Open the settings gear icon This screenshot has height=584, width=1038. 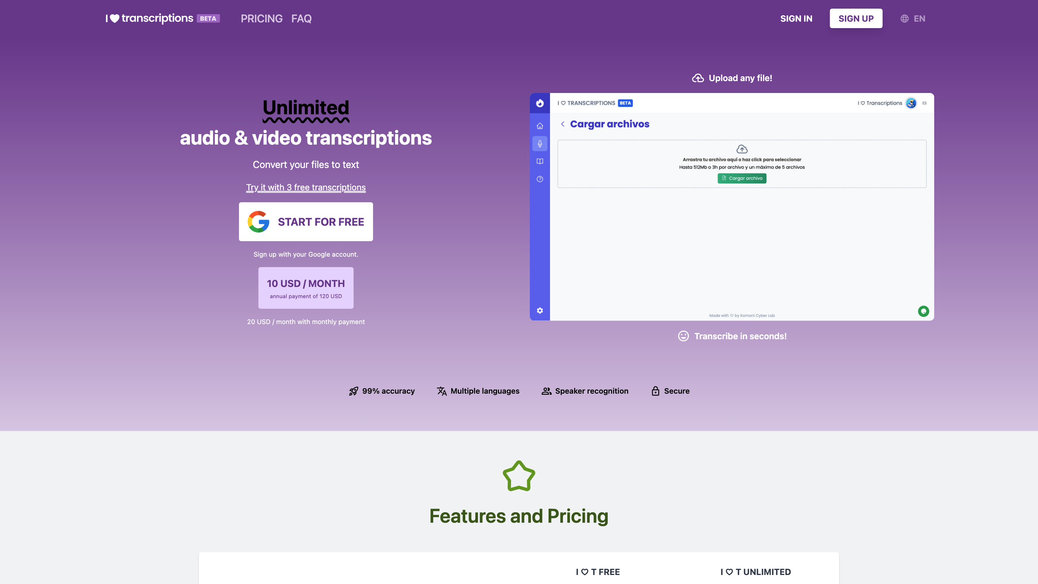[540, 310]
